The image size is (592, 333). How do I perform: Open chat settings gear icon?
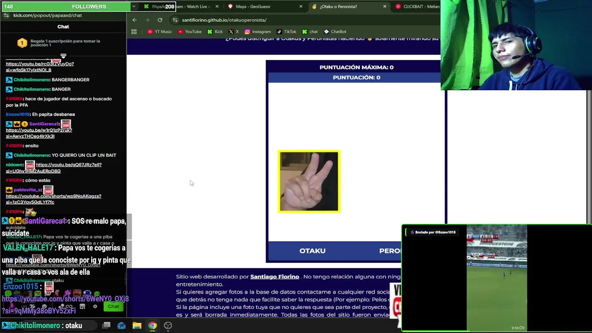(95, 306)
